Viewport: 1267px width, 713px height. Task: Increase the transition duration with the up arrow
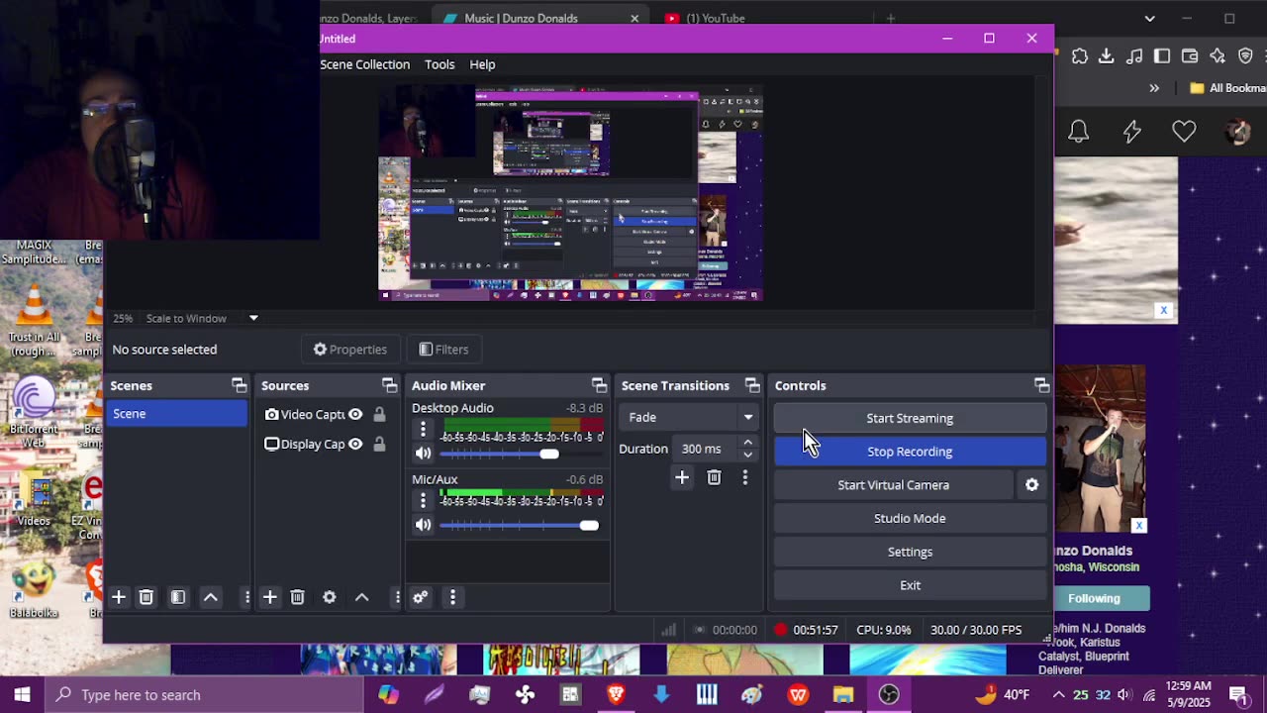pyautogui.click(x=747, y=443)
